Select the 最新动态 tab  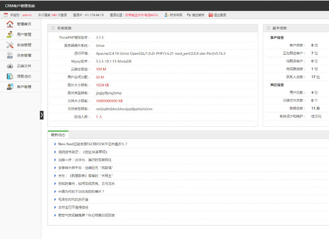[x=58, y=135]
